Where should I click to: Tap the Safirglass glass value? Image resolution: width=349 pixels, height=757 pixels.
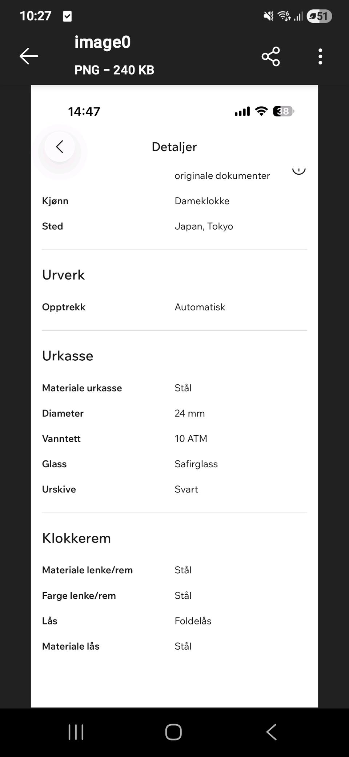pos(196,464)
